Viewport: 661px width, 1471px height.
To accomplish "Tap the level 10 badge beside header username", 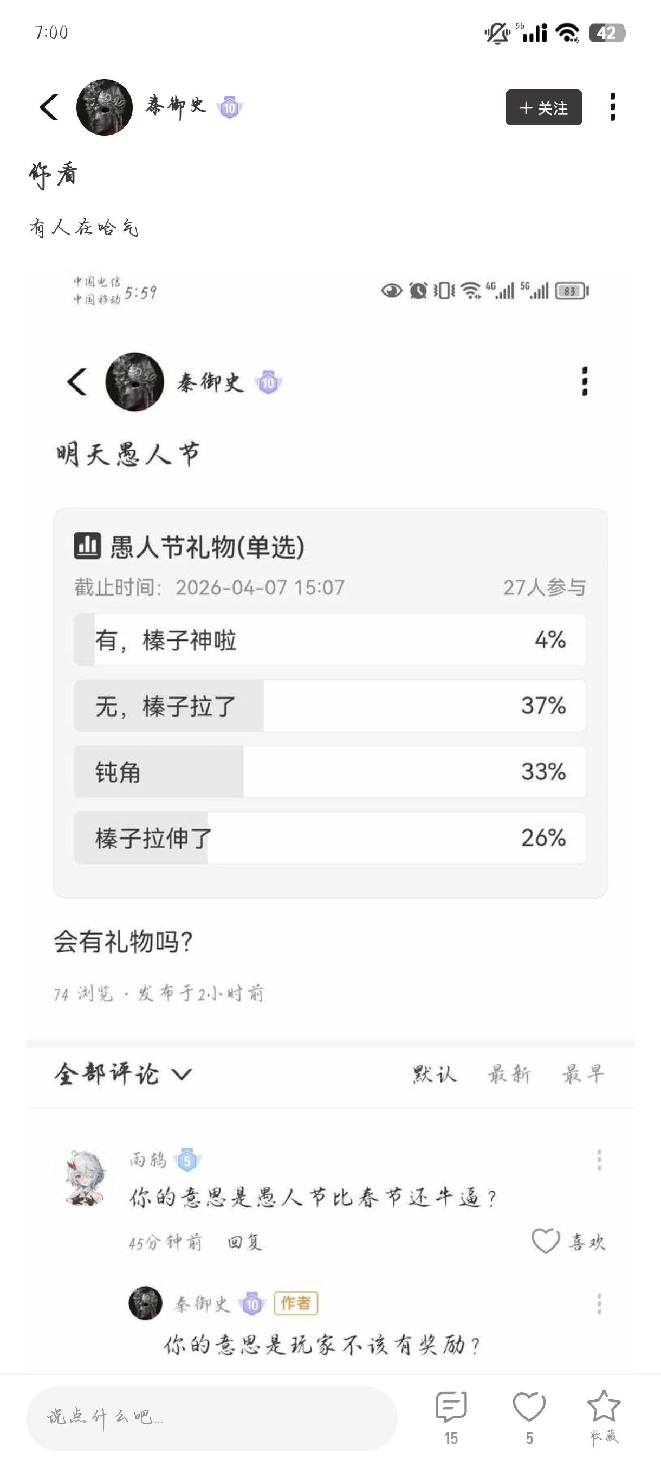I will (229, 107).
